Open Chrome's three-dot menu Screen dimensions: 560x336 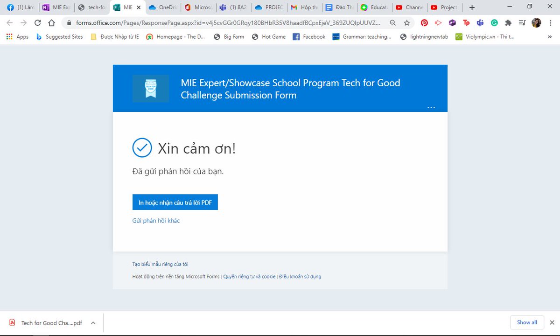point(551,22)
